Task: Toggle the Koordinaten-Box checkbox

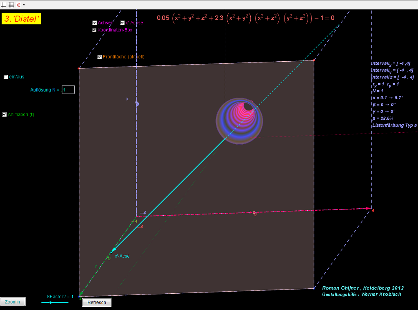Action: point(95,30)
